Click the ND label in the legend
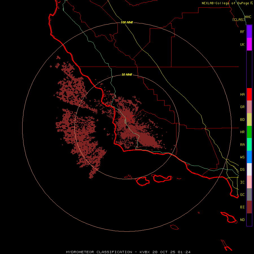Image resolution: width=254 pixels, height=254 pixels. click(242, 220)
